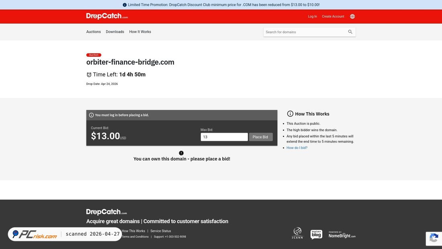Click into the Max Bid input
442x249 pixels.
[x=224, y=137]
